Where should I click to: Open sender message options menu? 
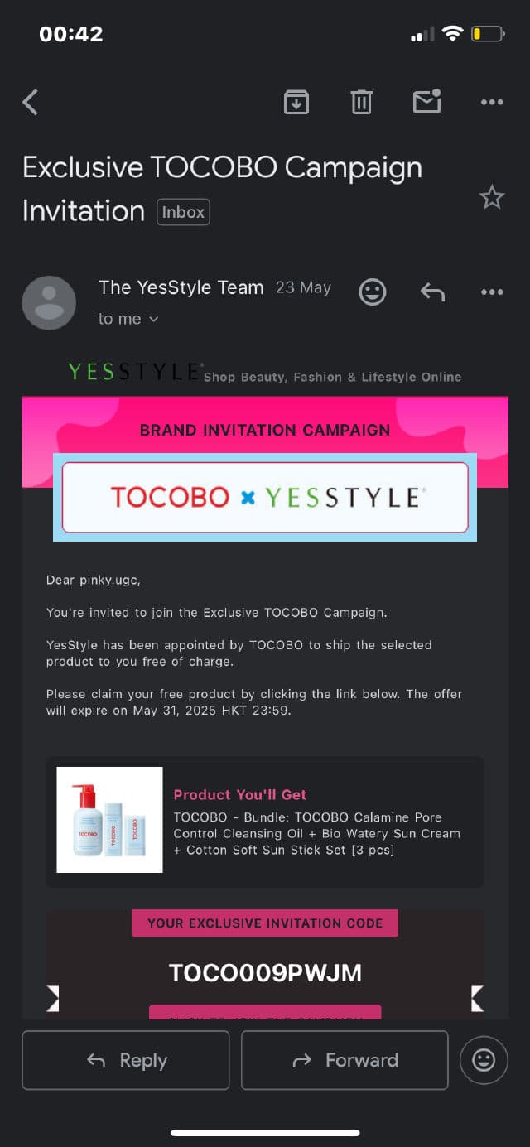492,292
